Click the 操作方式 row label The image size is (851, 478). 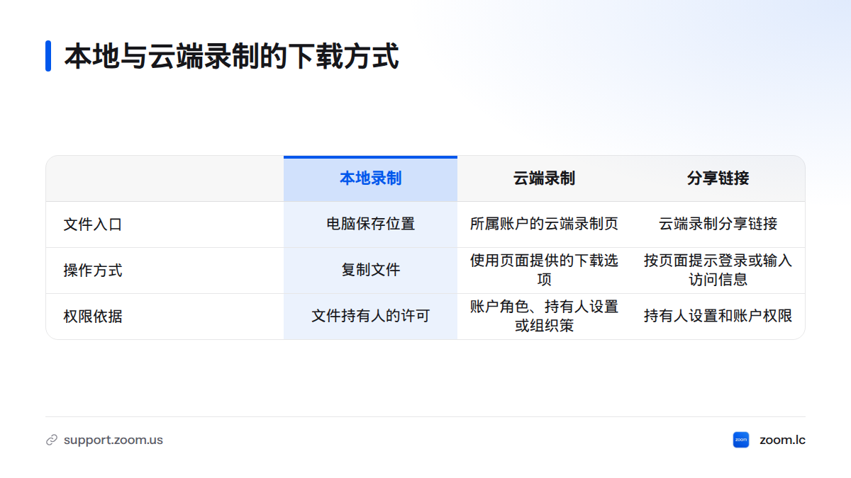(x=93, y=271)
